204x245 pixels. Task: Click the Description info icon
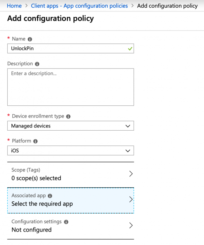coord(37,64)
